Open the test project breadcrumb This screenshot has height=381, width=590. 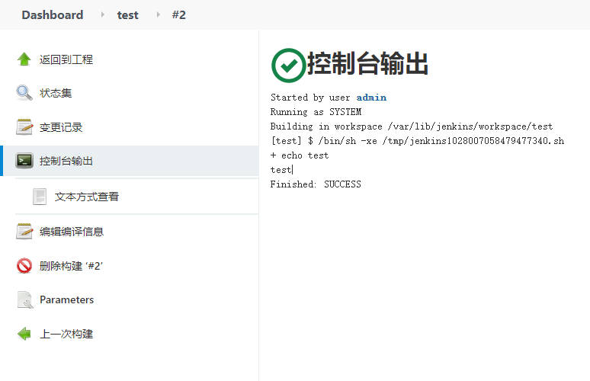(x=128, y=15)
